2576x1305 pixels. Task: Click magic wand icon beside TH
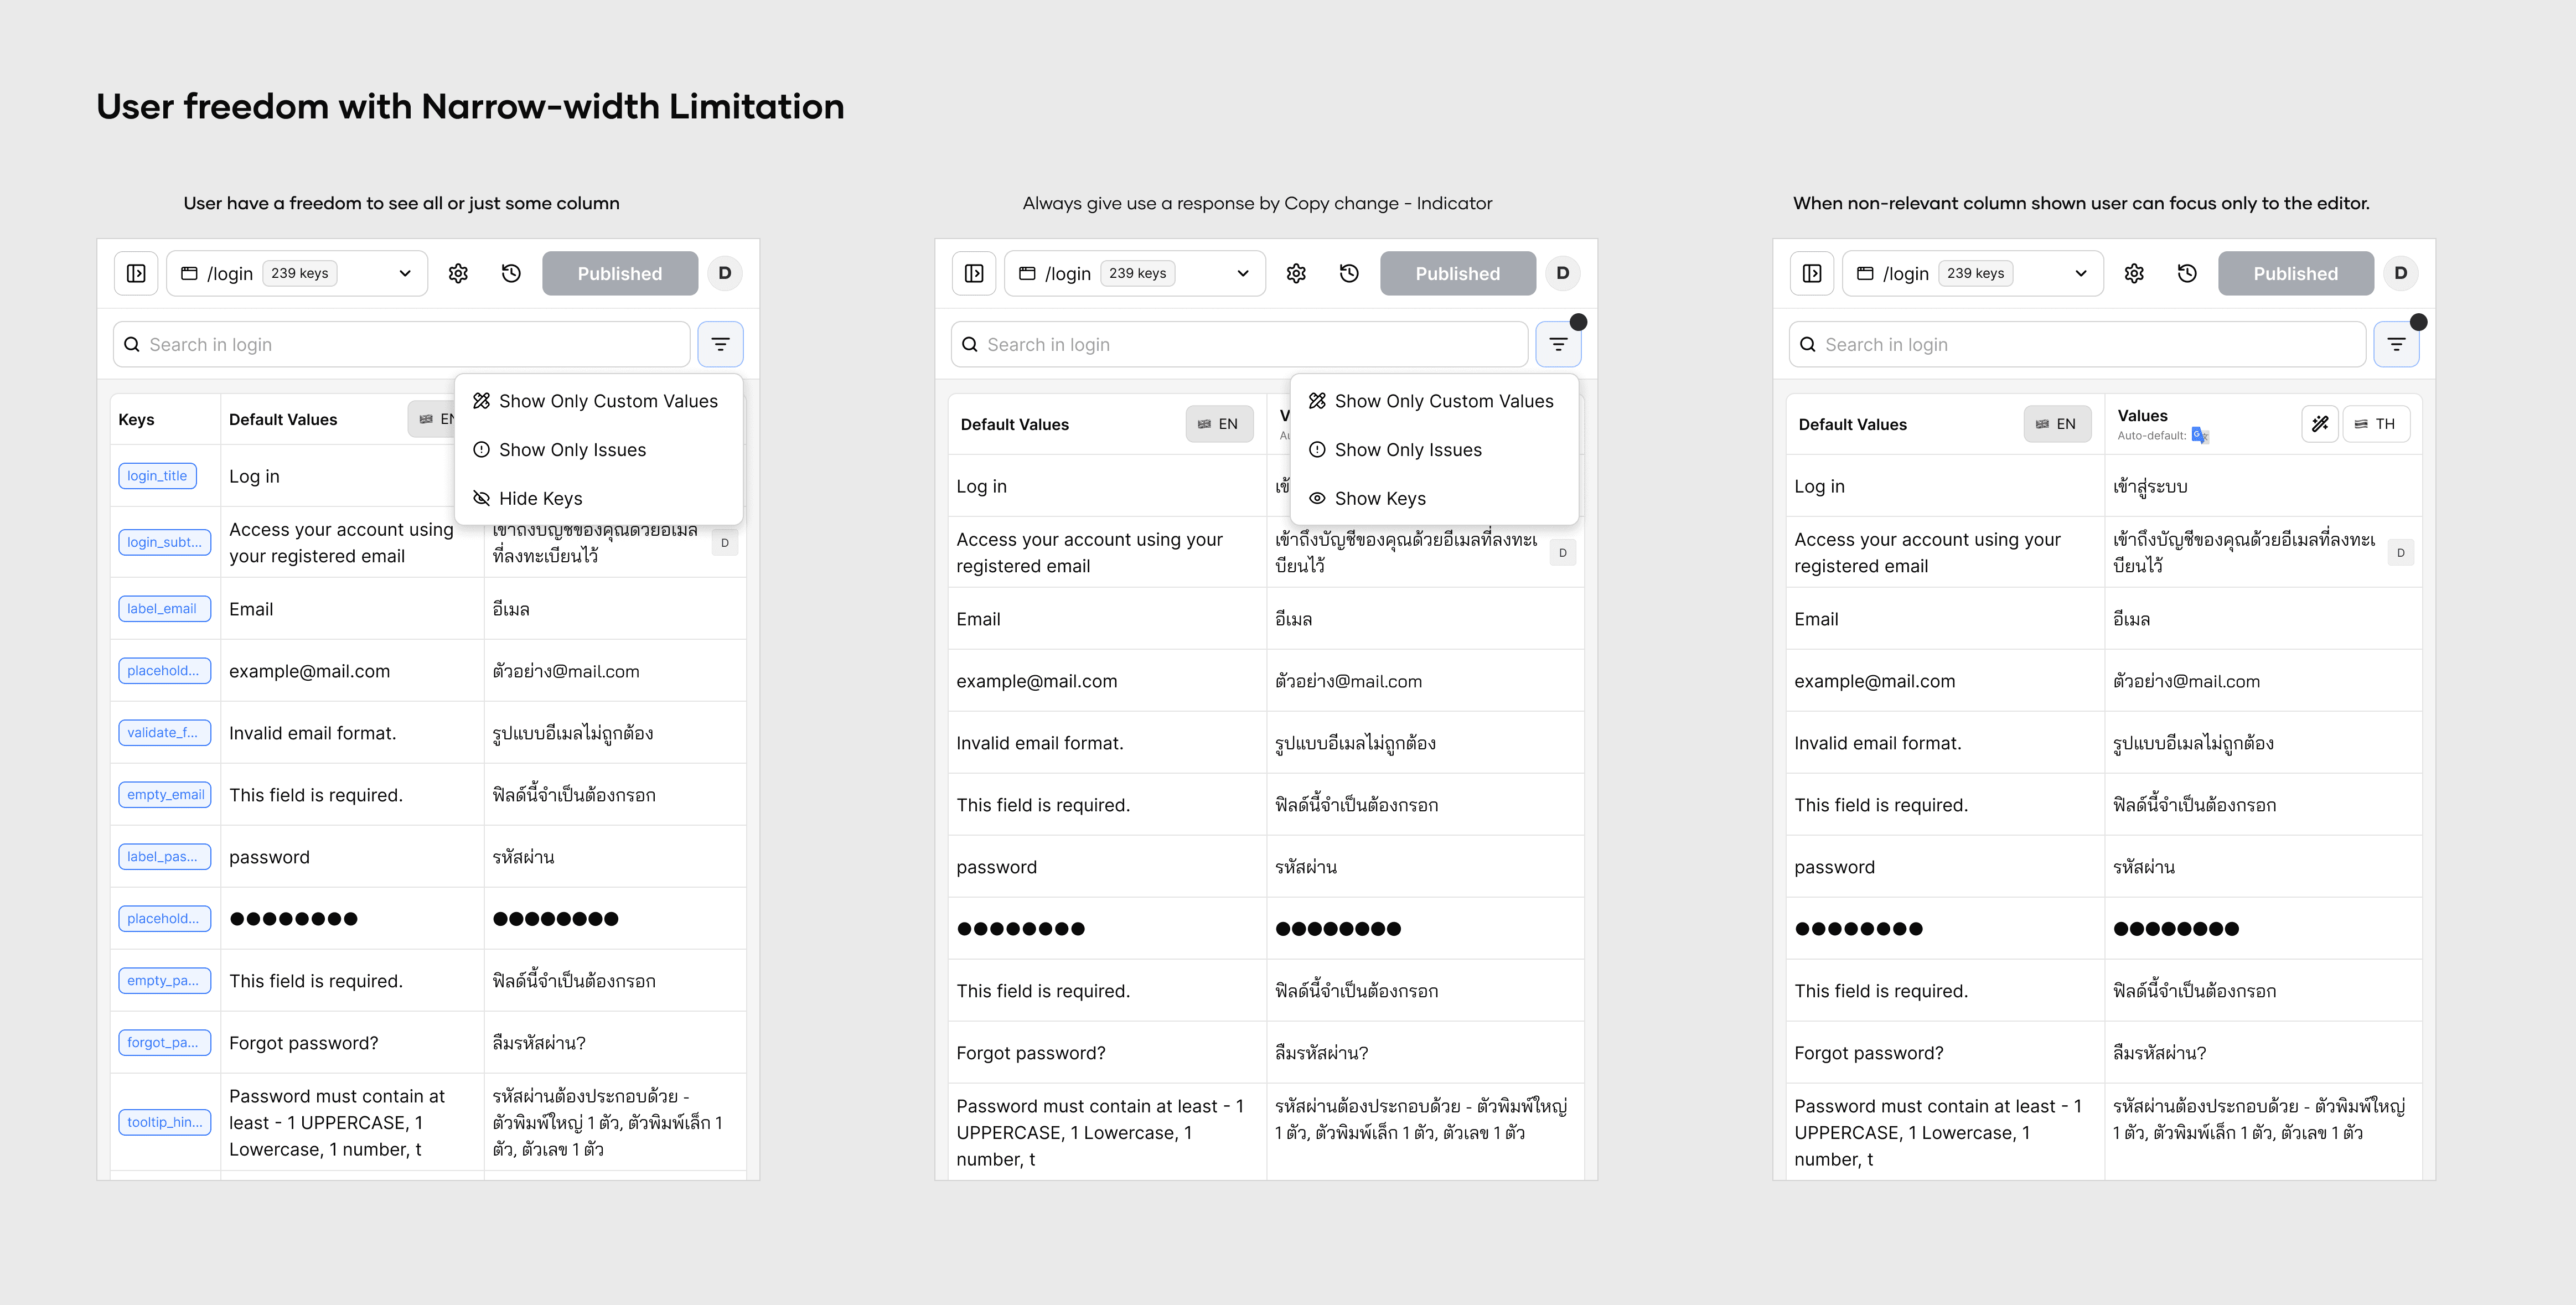(2320, 424)
